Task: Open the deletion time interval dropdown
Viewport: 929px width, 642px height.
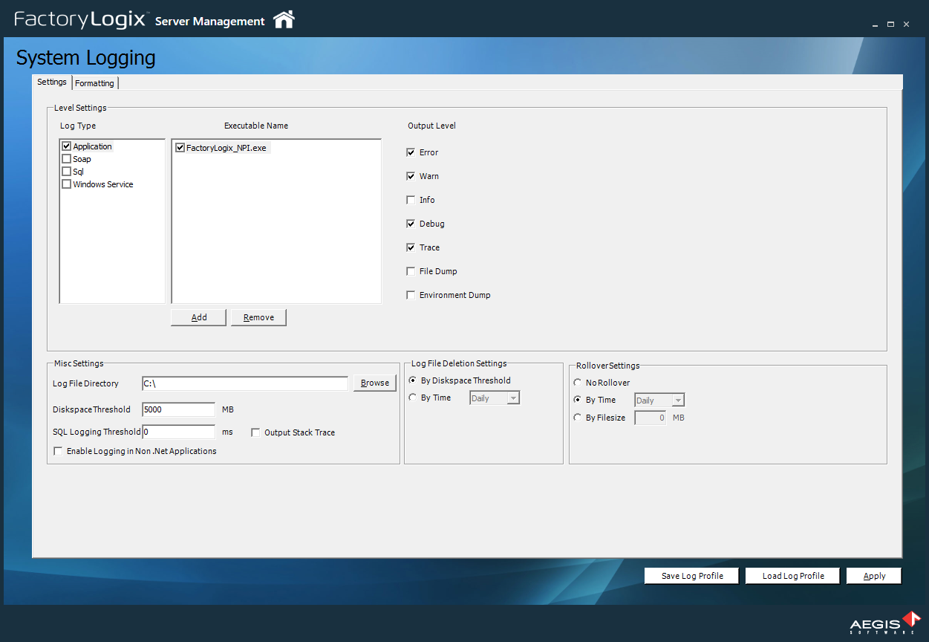Action: 512,398
